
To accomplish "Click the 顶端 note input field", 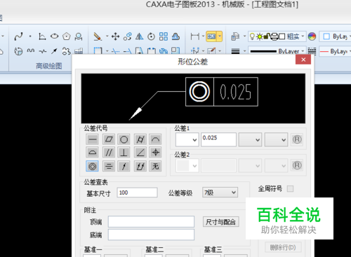I will [151, 221].
